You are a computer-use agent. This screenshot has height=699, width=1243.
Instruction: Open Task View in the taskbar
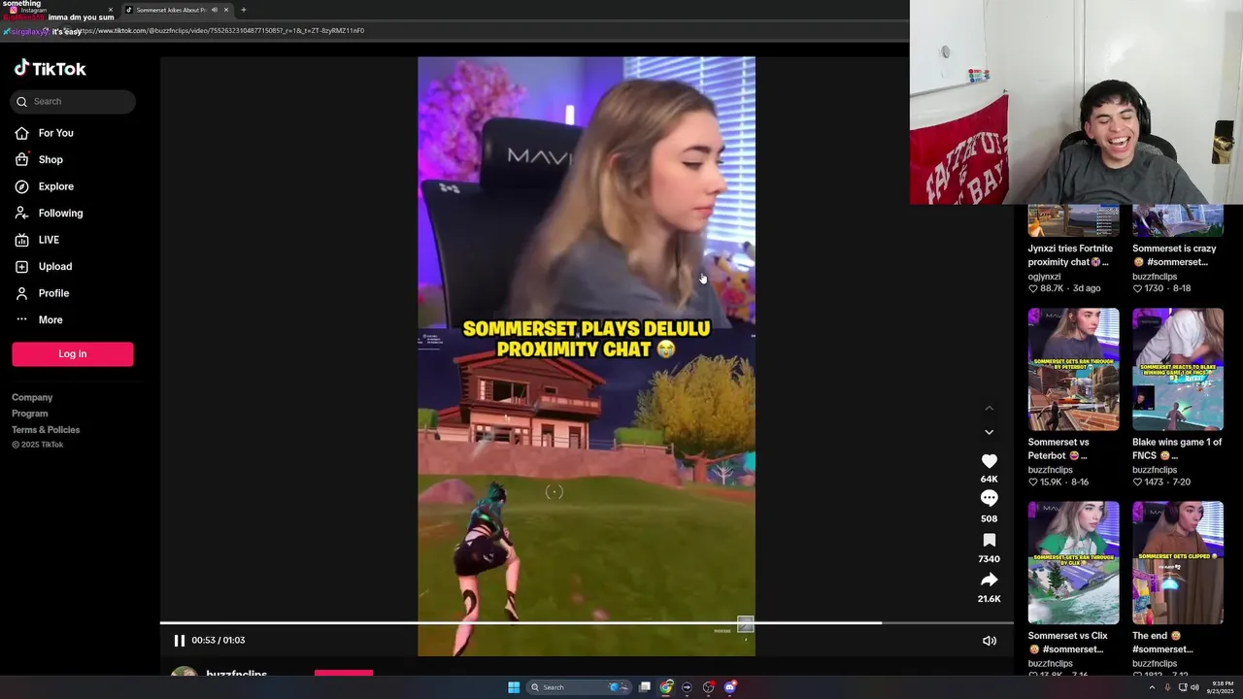coord(644,687)
